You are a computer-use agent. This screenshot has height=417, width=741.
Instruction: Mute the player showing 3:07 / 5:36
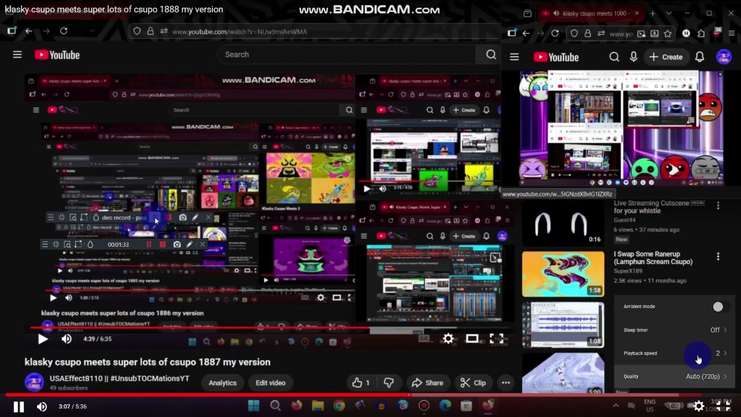pyautogui.click(x=42, y=407)
